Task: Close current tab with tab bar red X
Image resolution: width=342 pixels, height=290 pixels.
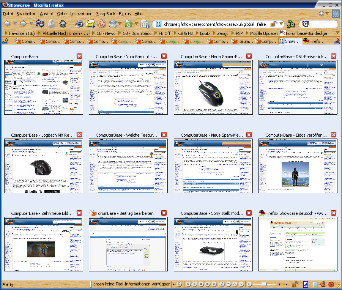Action: click(x=337, y=41)
